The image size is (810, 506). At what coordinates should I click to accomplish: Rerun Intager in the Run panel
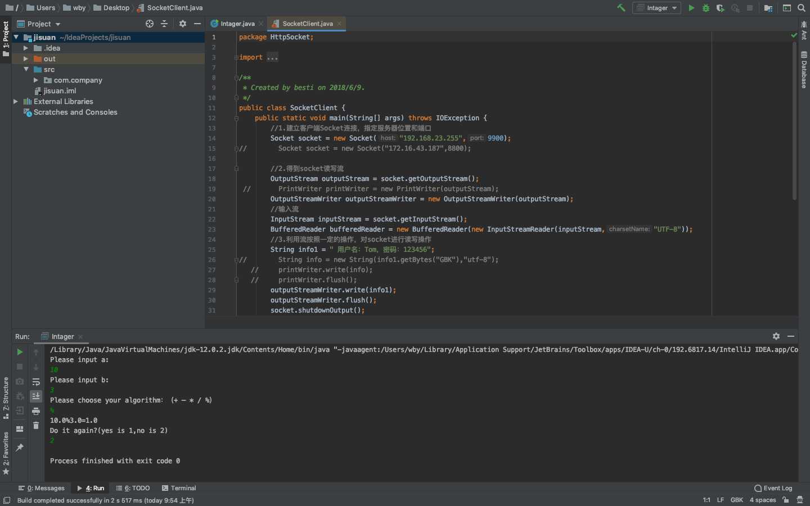point(20,352)
